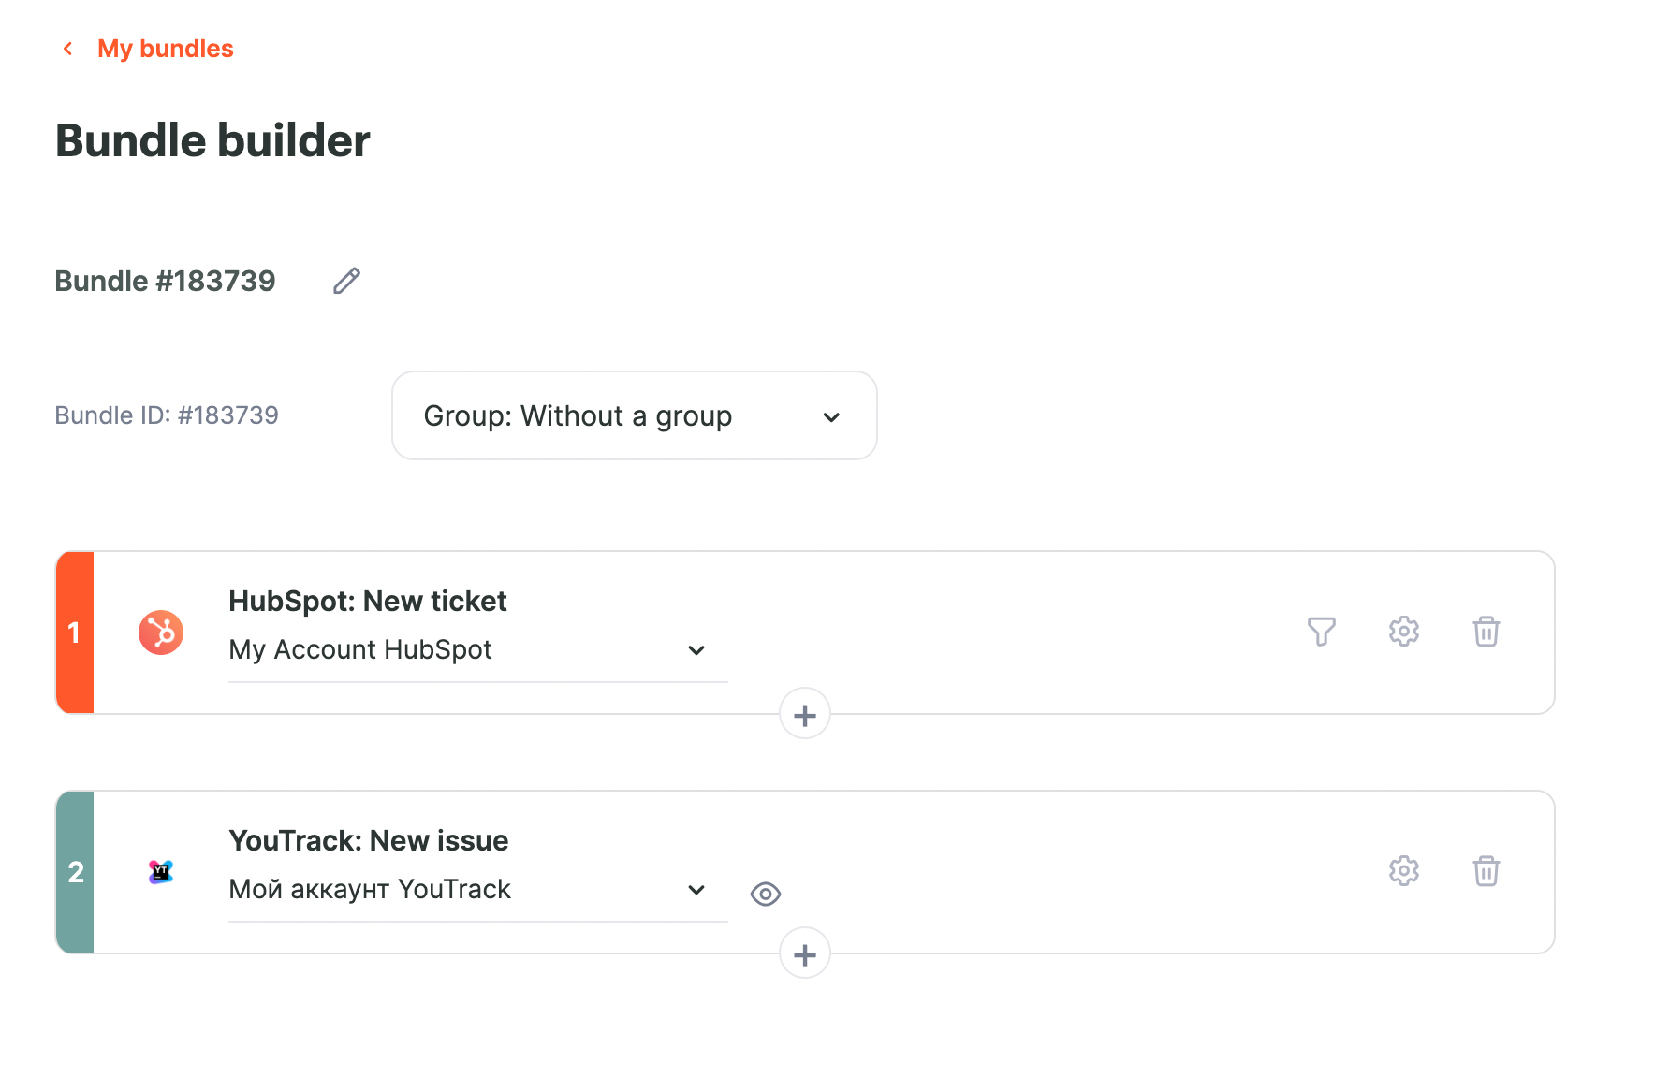Go back to My bundles

166,49
